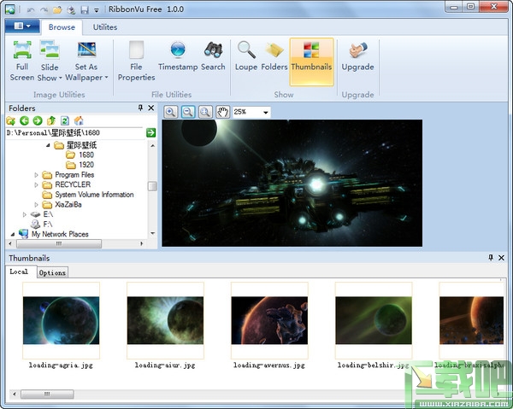Activate the Loupe magnifier tool
This screenshot has height=409, width=513.
pos(246,50)
